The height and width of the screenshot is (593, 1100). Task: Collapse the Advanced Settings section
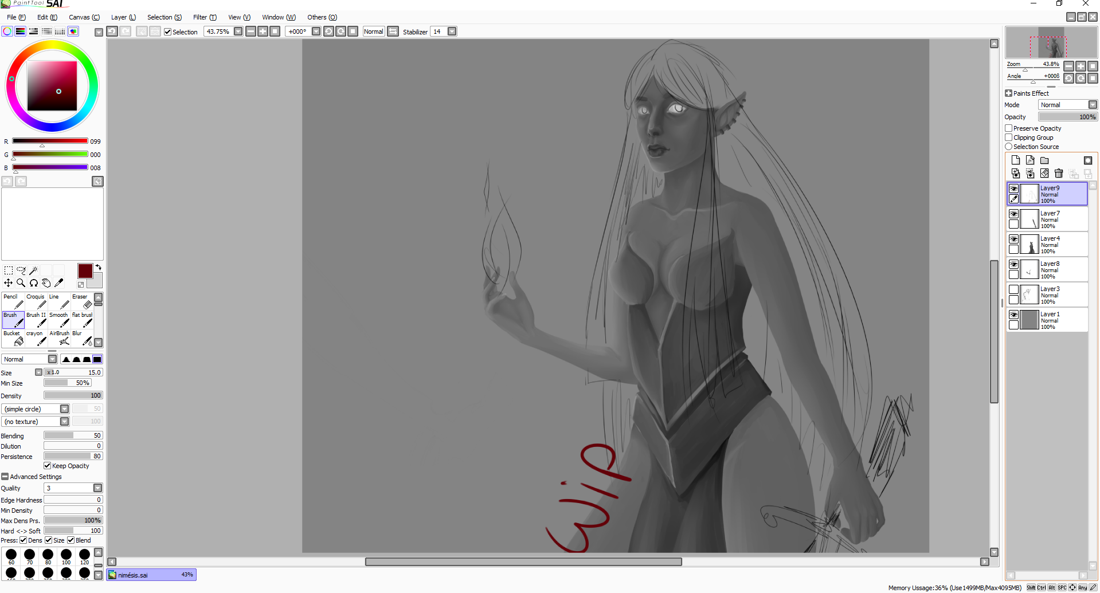click(x=5, y=476)
